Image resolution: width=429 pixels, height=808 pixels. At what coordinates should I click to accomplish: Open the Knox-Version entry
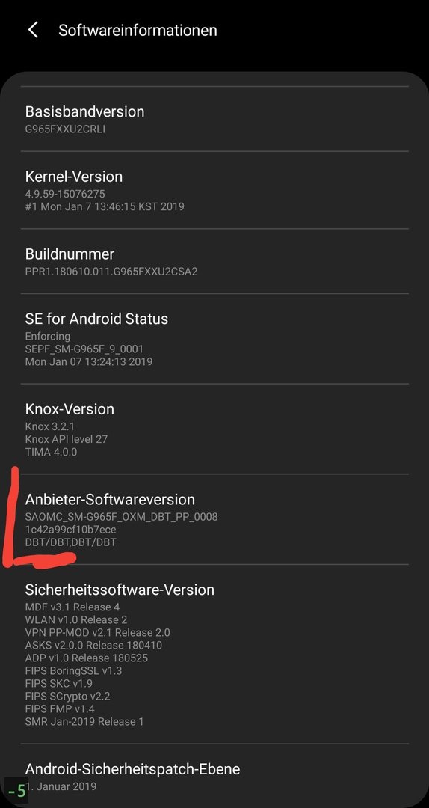click(214, 429)
